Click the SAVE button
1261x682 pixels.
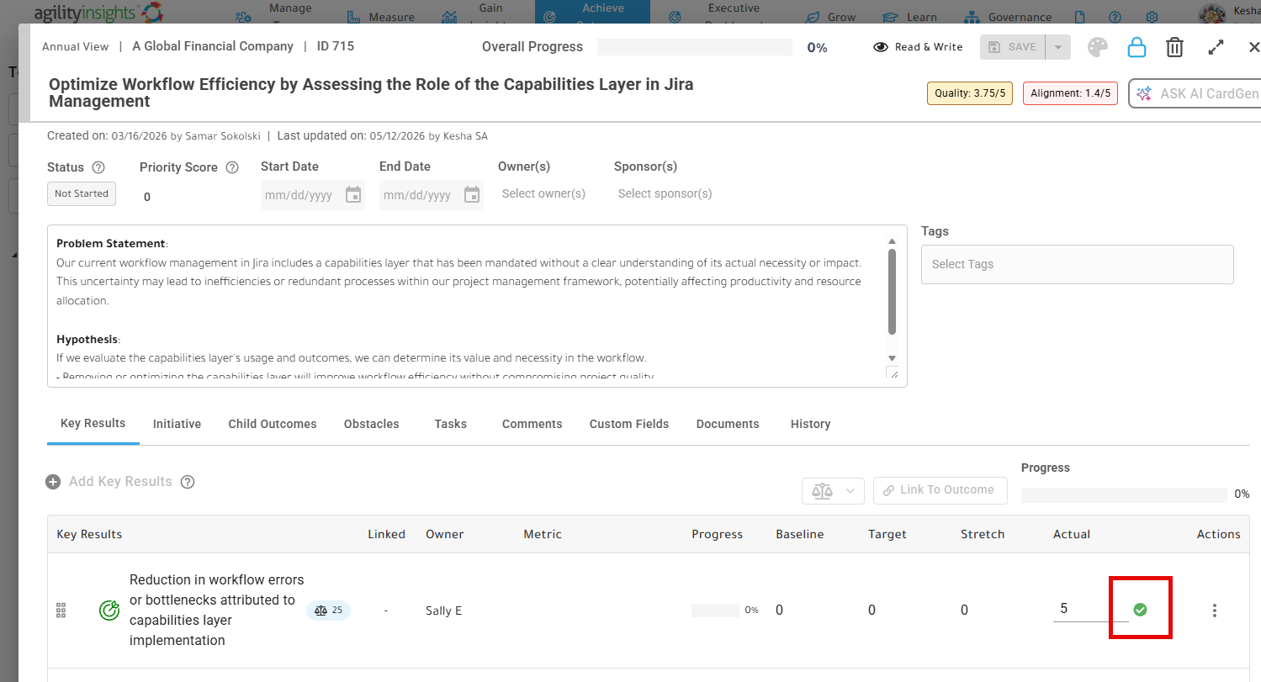tap(1013, 47)
